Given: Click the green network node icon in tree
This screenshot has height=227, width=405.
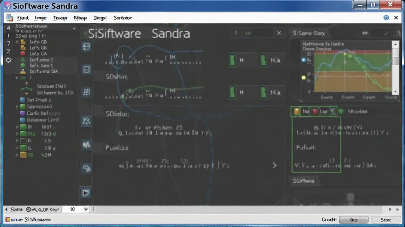Looking at the screenshot, I should click(26, 89).
